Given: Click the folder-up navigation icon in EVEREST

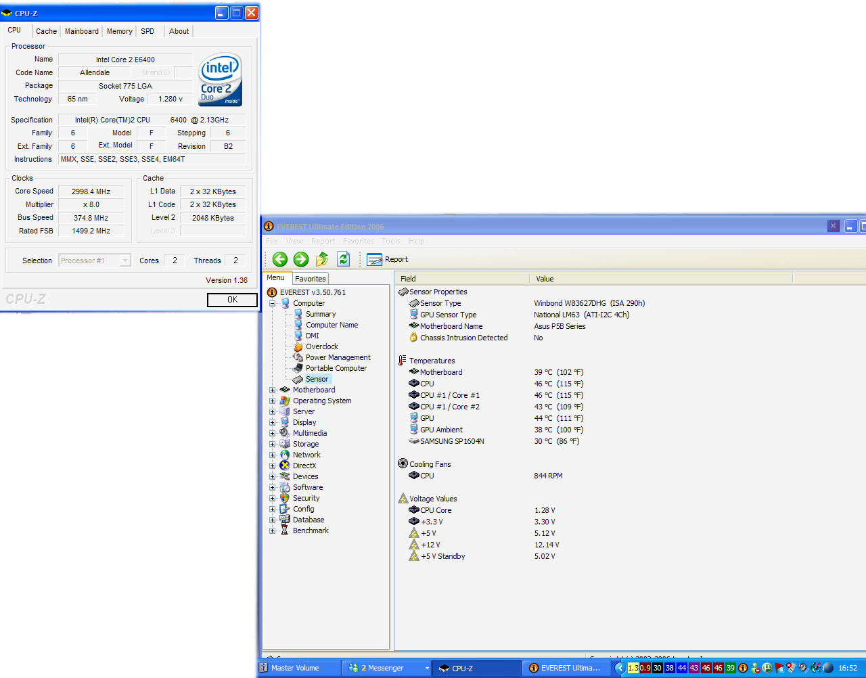Looking at the screenshot, I should [x=322, y=259].
